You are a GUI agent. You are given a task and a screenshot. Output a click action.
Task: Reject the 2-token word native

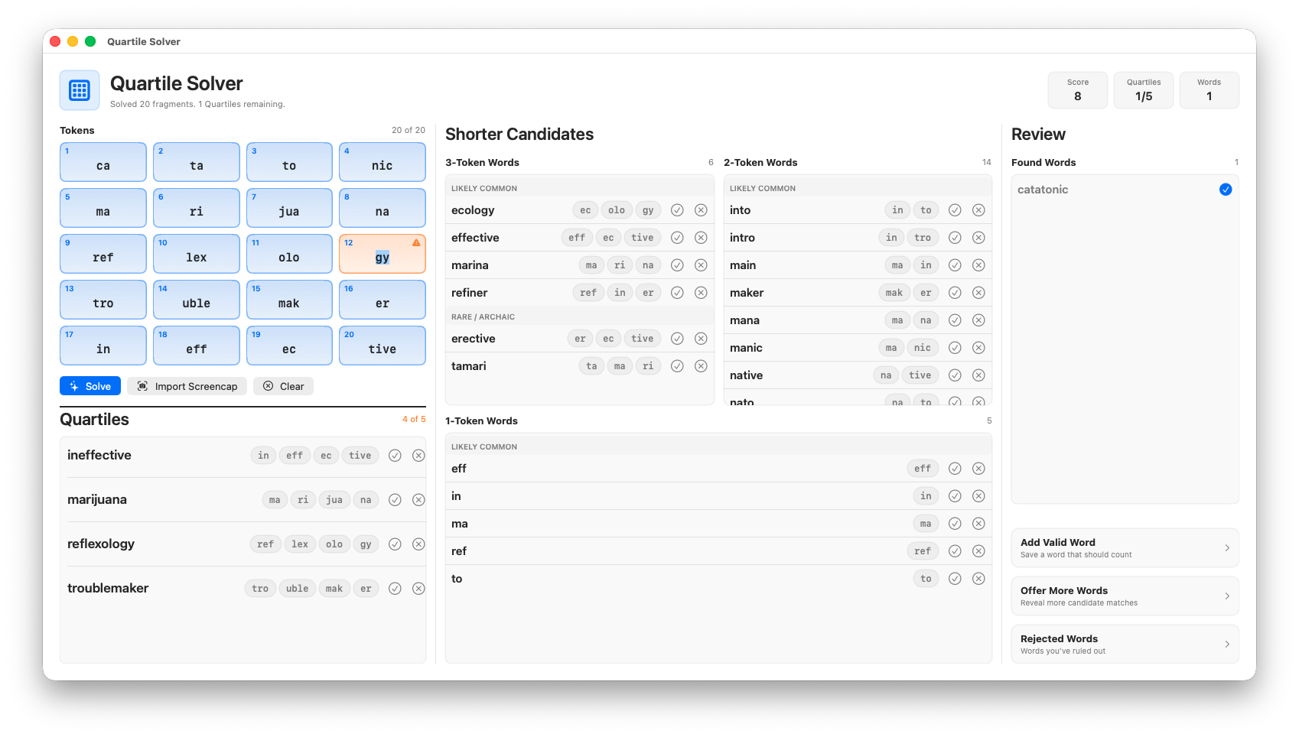tap(978, 375)
